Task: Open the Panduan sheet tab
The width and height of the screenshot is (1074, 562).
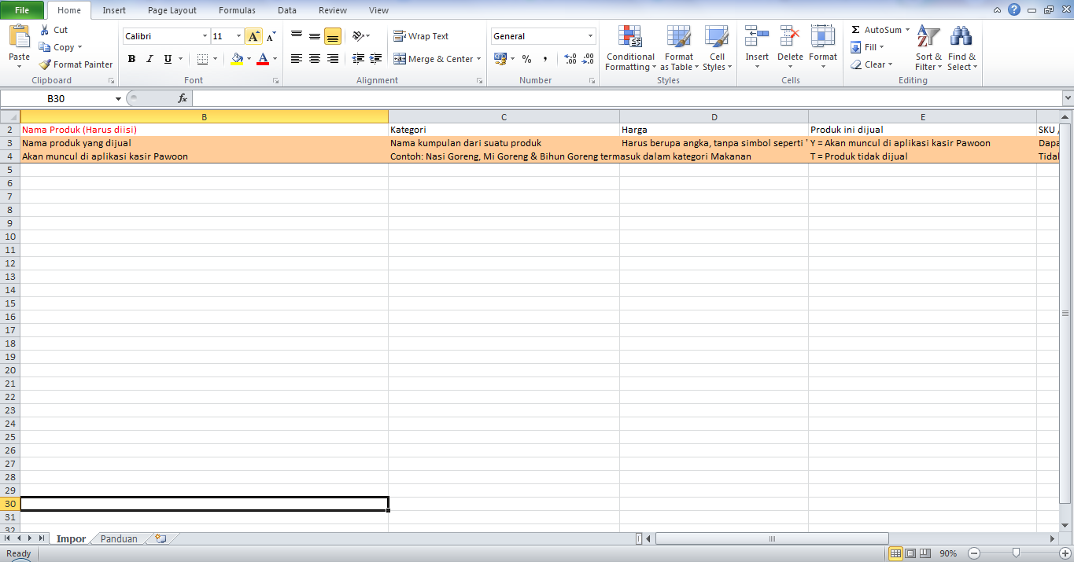Action: 119,539
